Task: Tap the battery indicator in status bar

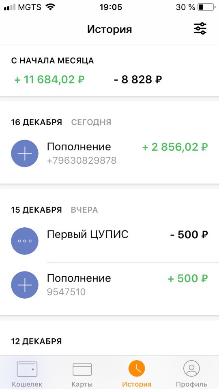Action: (206, 7)
